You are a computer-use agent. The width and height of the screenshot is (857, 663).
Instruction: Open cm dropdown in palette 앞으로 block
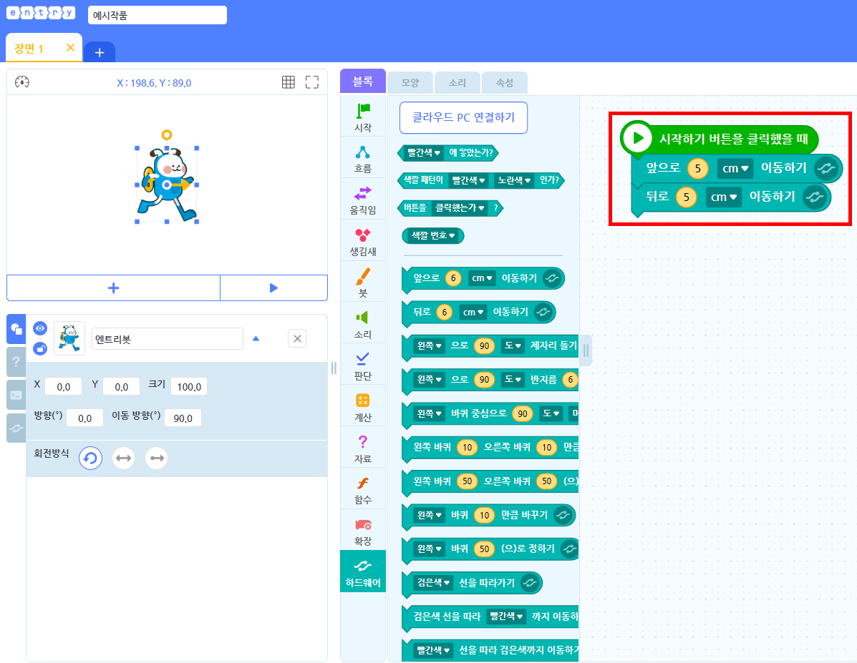(x=482, y=278)
